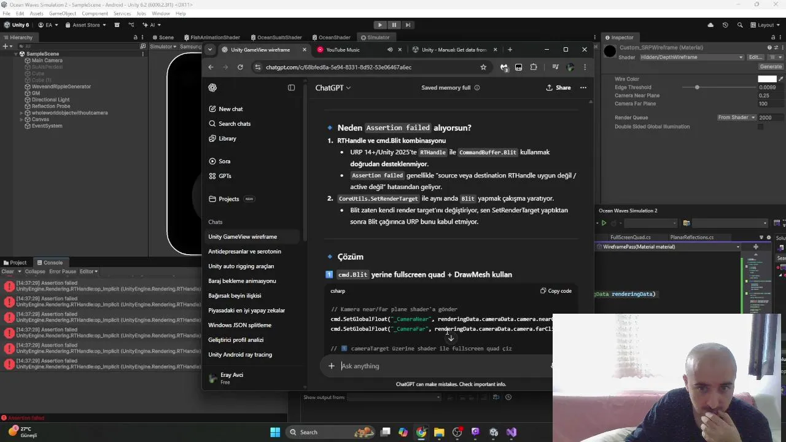Open the OceanSualtıShader tab
The height and width of the screenshot is (442, 786).
tap(276, 37)
